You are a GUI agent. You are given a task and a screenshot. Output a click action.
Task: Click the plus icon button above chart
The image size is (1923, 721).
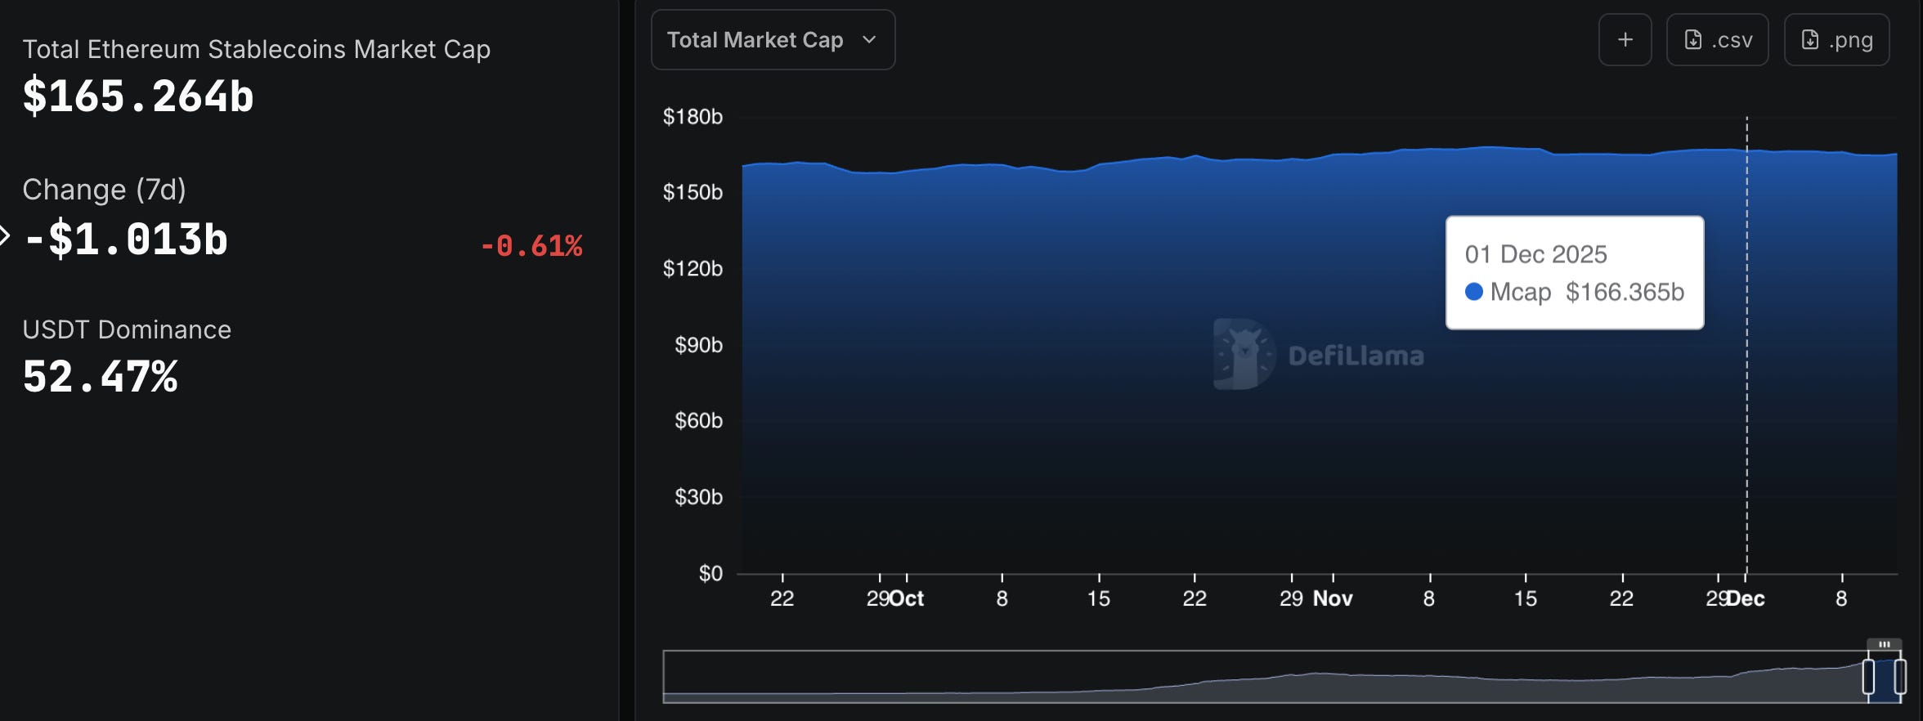[1625, 39]
